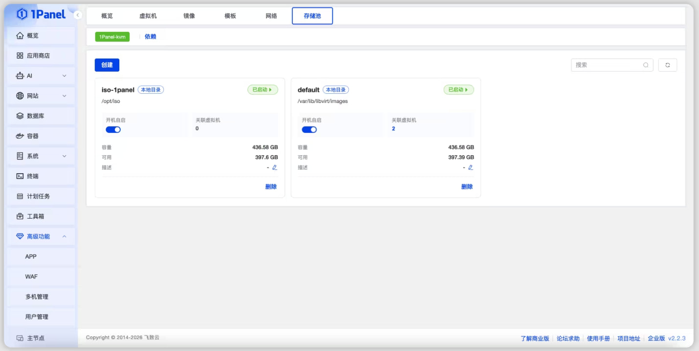
Task: Click the 创建 button
Action: pyautogui.click(x=107, y=65)
